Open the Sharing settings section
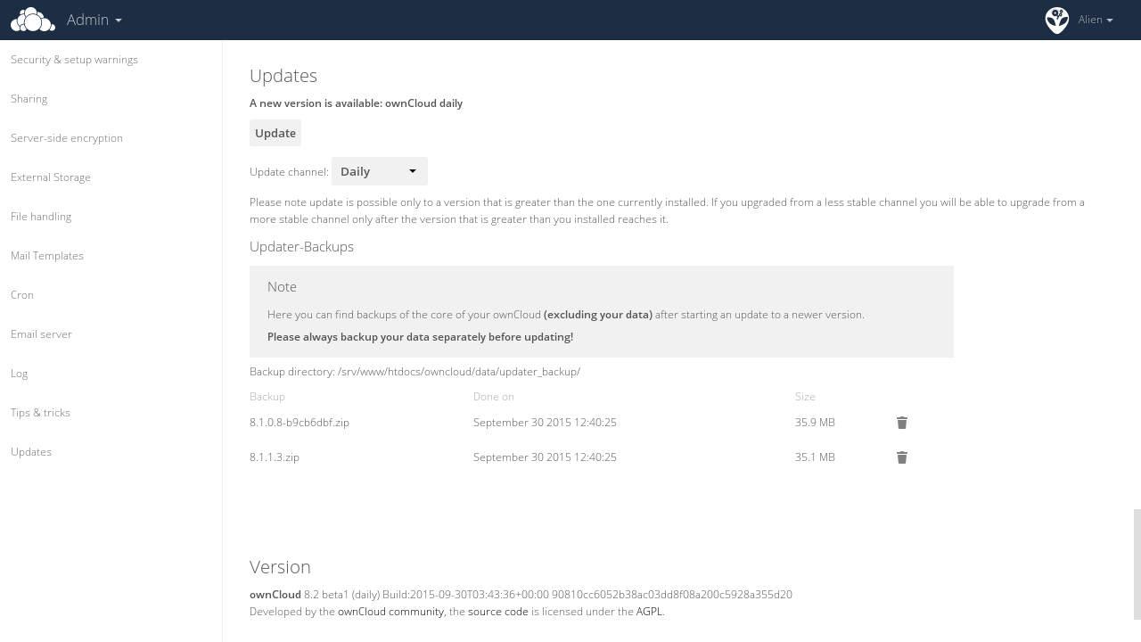This screenshot has height=642, width=1141. [x=29, y=99]
